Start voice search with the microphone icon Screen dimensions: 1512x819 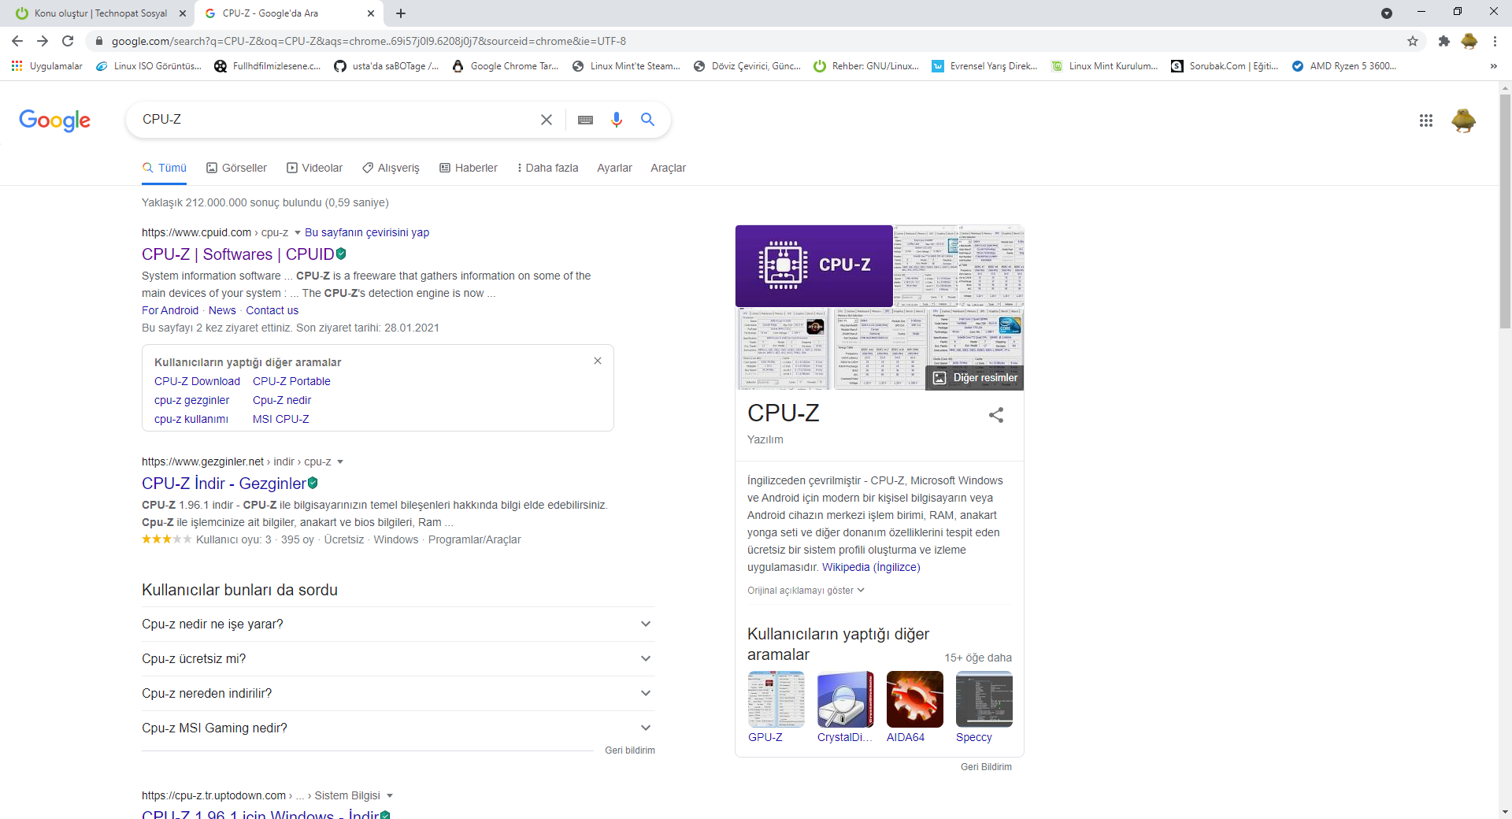[617, 120]
